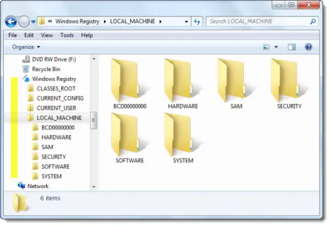Toggle the preview pane icon
The image size is (330, 226).
291,47
